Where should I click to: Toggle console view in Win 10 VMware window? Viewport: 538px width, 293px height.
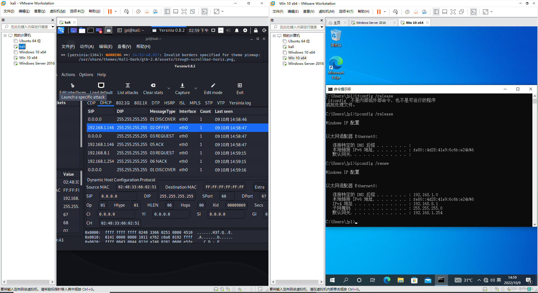(474, 12)
